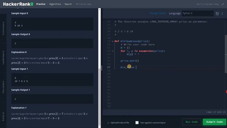
Task: Click line number 27 in the gutter
Action: click(x=109, y=67)
